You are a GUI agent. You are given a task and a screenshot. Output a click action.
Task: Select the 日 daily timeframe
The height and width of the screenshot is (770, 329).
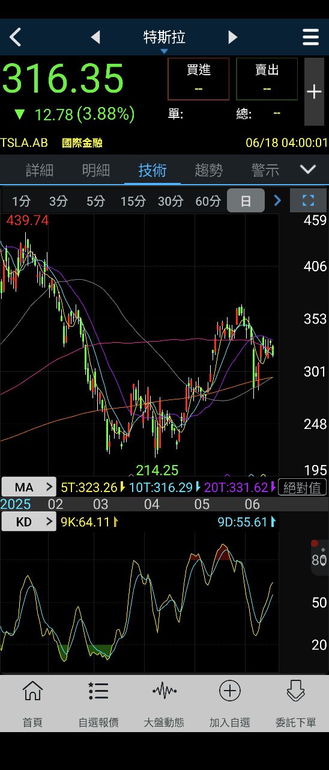(246, 200)
